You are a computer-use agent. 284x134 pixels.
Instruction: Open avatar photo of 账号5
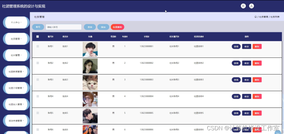coord(90,116)
